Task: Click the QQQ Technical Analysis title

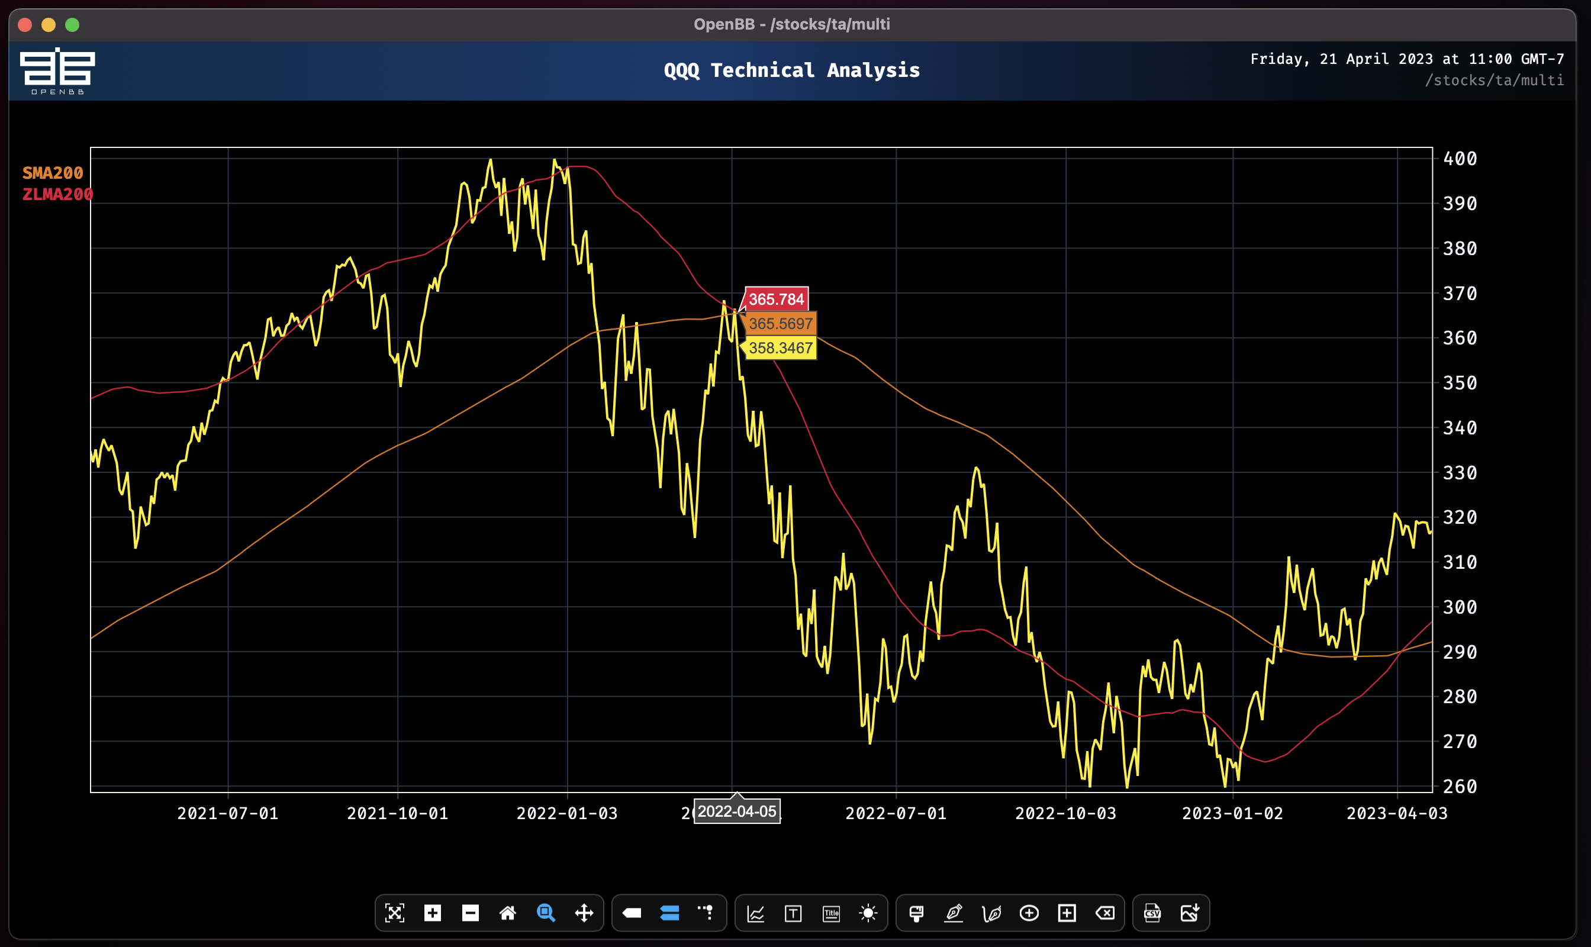Action: (792, 70)
